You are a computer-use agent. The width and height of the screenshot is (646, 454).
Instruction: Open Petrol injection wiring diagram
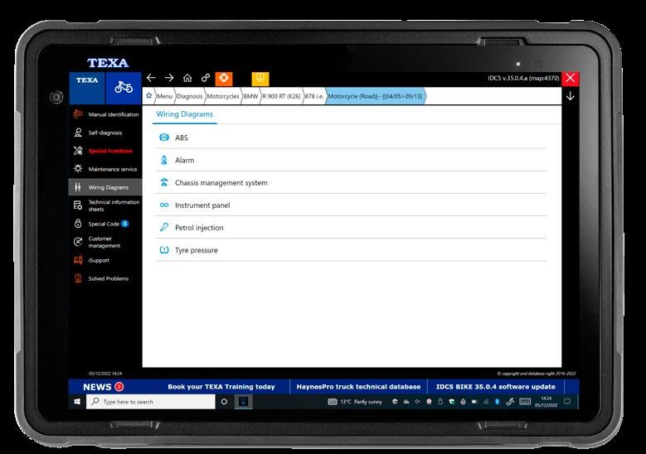[x=351, y=228]
